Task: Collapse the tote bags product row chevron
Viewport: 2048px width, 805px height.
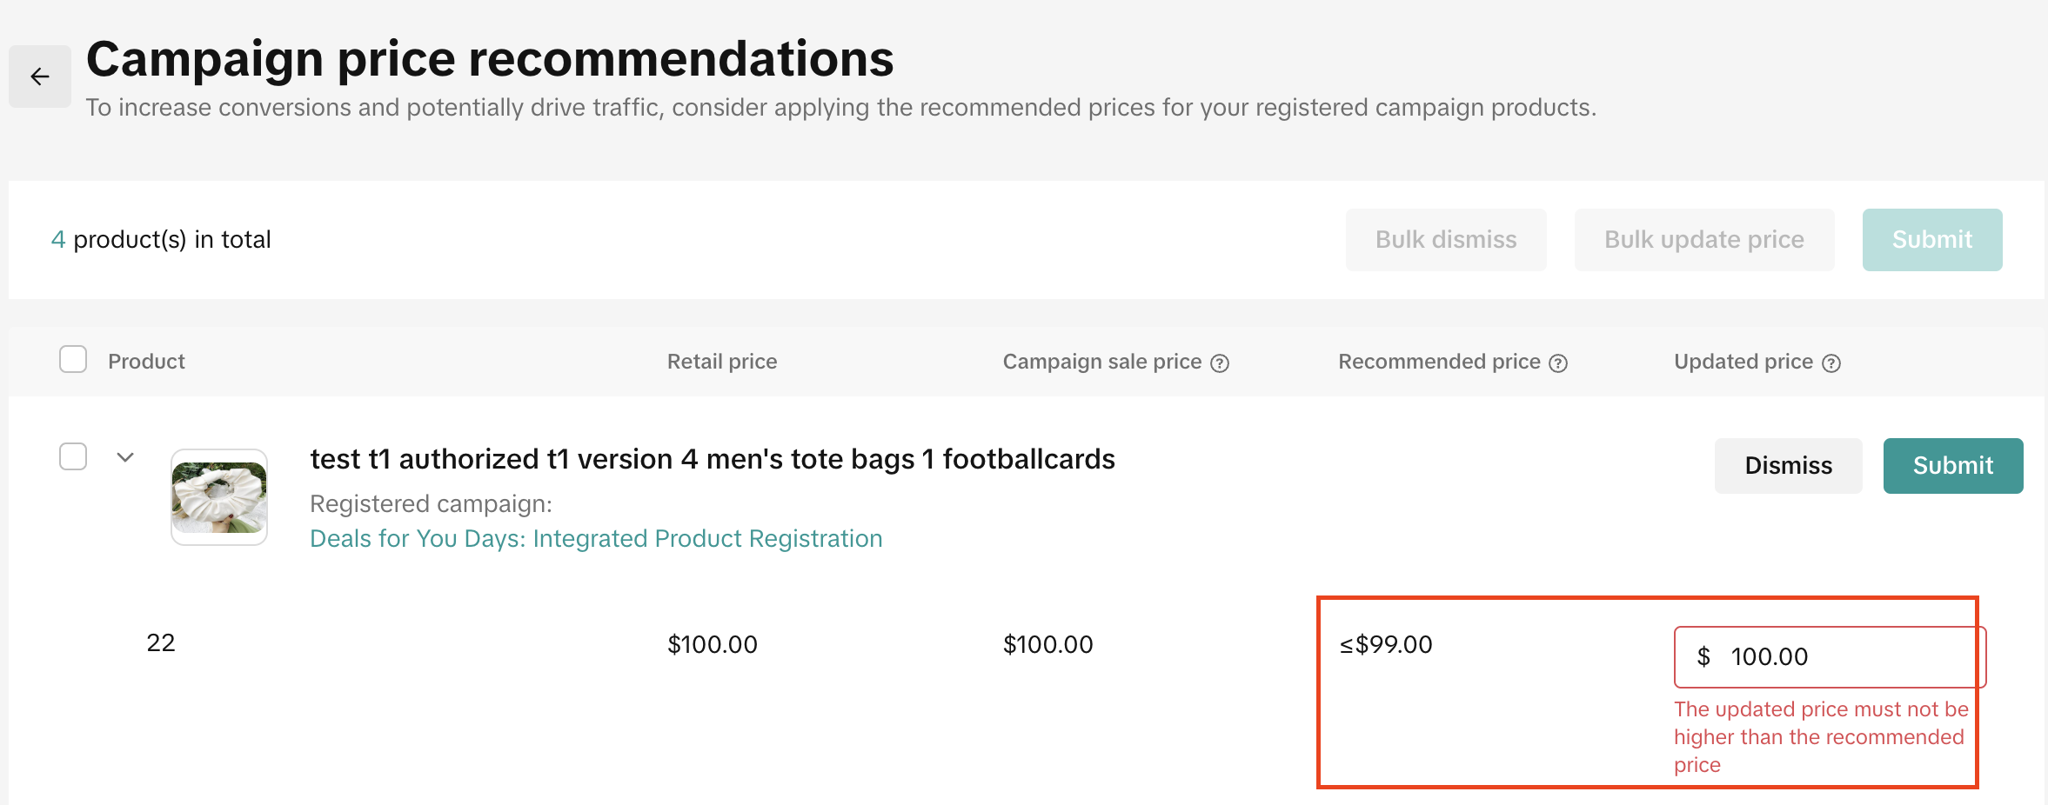Action: (x=125, y=457)
